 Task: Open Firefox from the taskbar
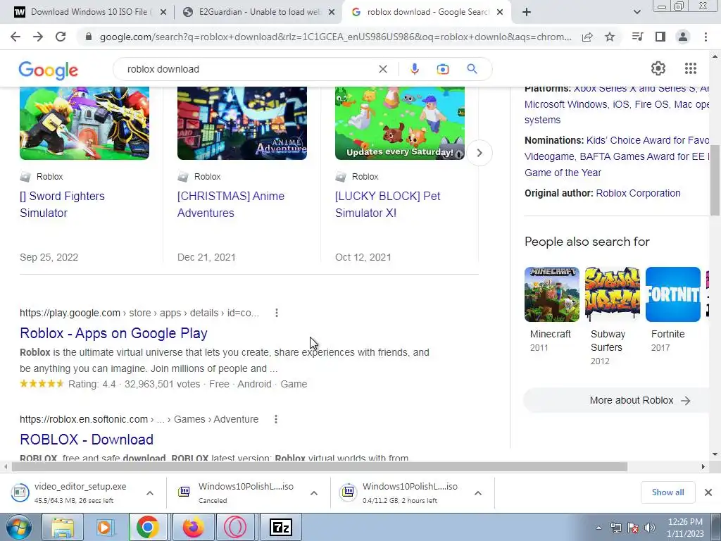[193, 527]
